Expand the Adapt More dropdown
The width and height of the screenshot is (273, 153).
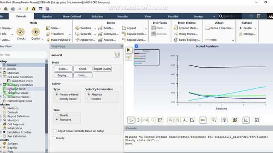[x=233, y=41]
